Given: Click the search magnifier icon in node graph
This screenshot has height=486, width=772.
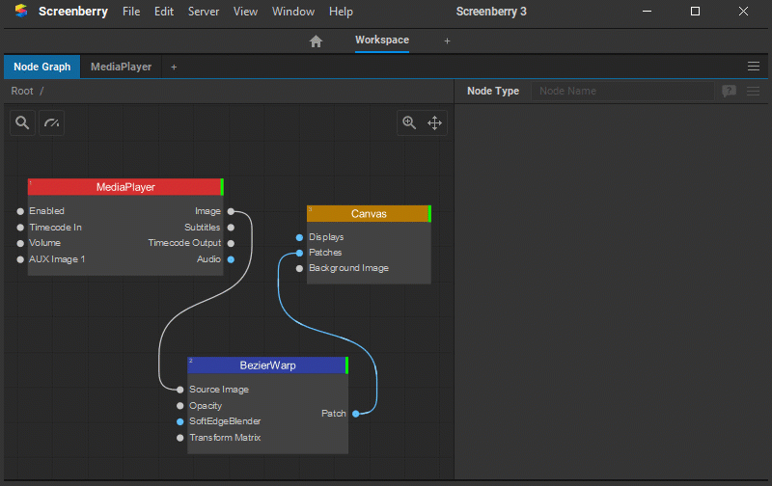Looking at the screenshot, I should (x=22, y=122).
